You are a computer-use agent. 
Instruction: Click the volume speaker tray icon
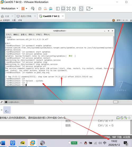(x=100, y=143)
